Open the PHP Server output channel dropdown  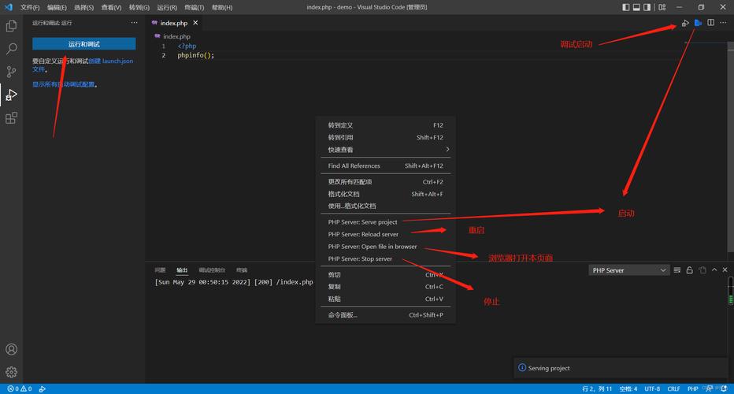tap(628, 270)
